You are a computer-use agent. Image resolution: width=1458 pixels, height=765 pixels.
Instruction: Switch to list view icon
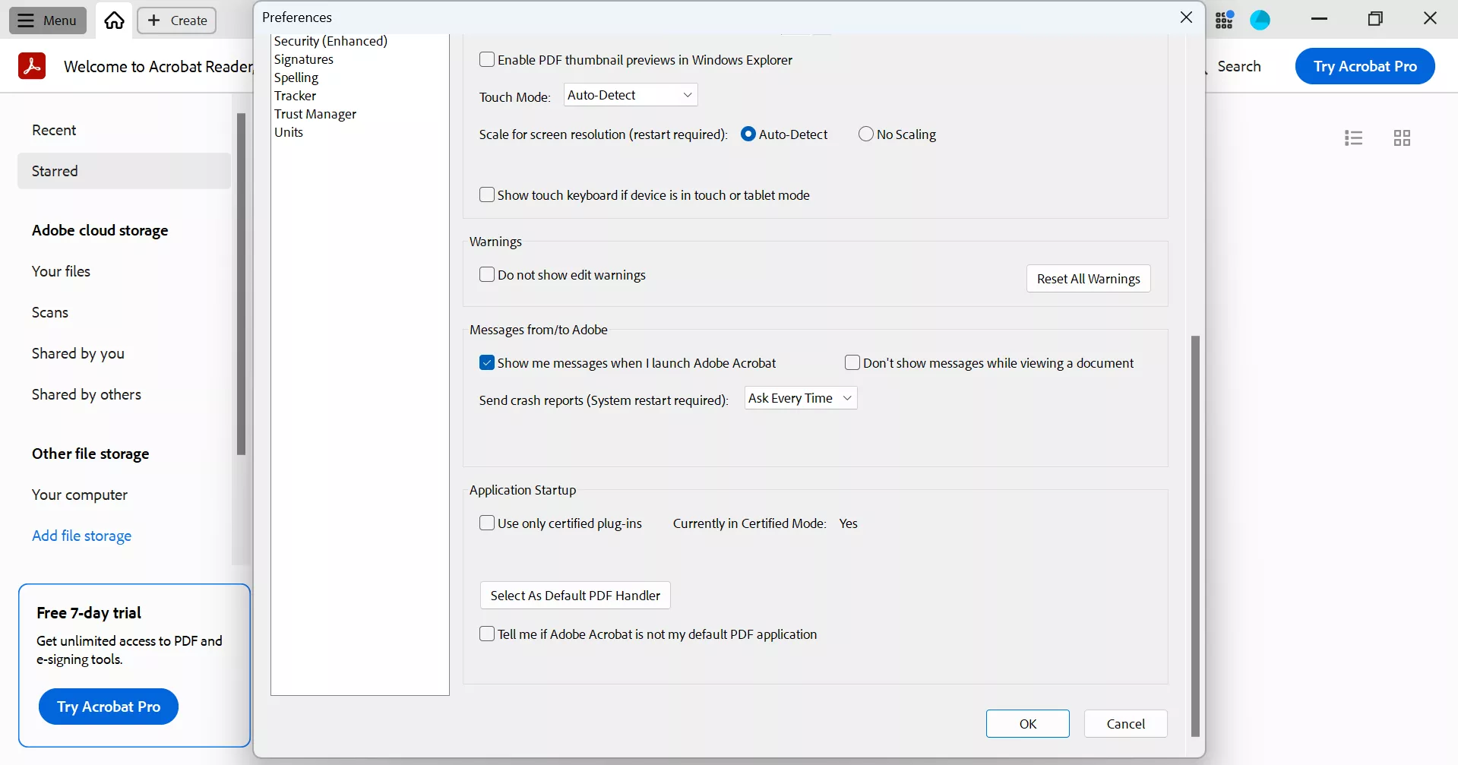1353,138
